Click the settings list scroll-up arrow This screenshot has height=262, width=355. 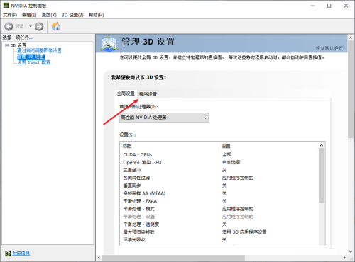322,145
